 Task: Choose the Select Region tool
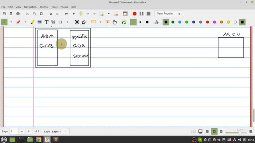[x=93, y=22]
